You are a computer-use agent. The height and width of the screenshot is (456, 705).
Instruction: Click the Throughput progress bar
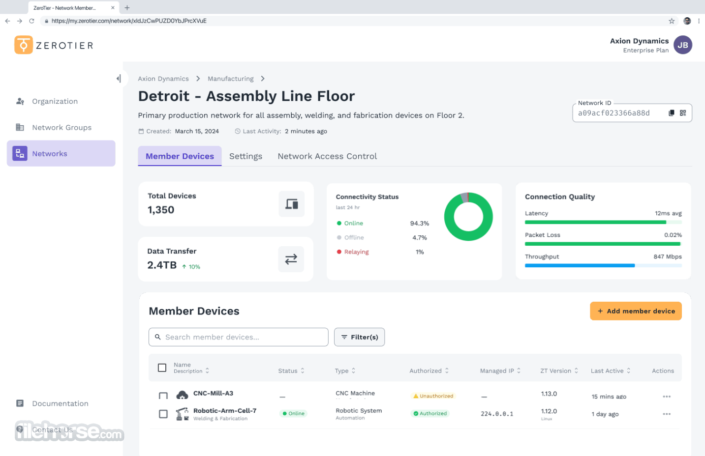(x=603, y=265)
